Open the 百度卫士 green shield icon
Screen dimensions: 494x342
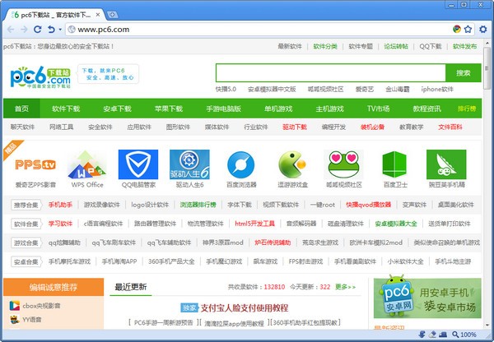(x=394, y=164)
